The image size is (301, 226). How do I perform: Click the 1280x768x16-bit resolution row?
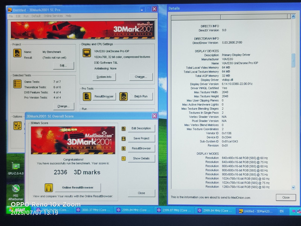238,187
